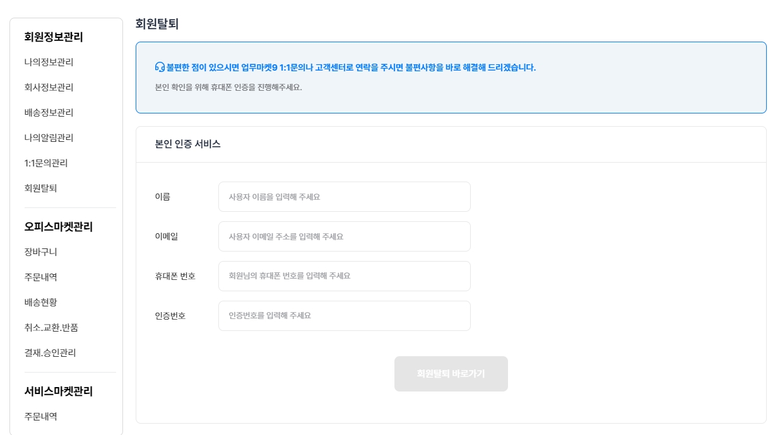Viewport: 780px width, 435px height.
Task: Open 취소.교환.반품 menu item
Action: 51,327
